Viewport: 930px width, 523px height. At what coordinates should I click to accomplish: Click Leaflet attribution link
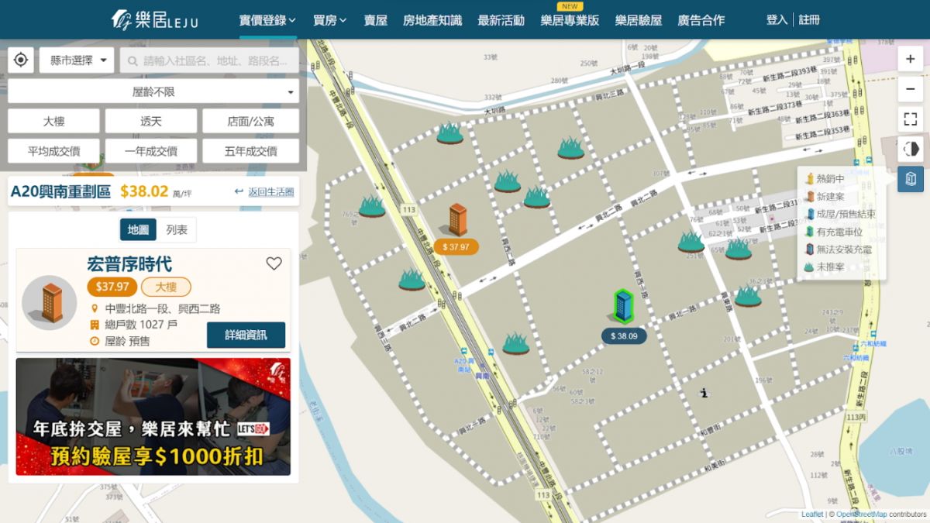(x=812, y=514)
